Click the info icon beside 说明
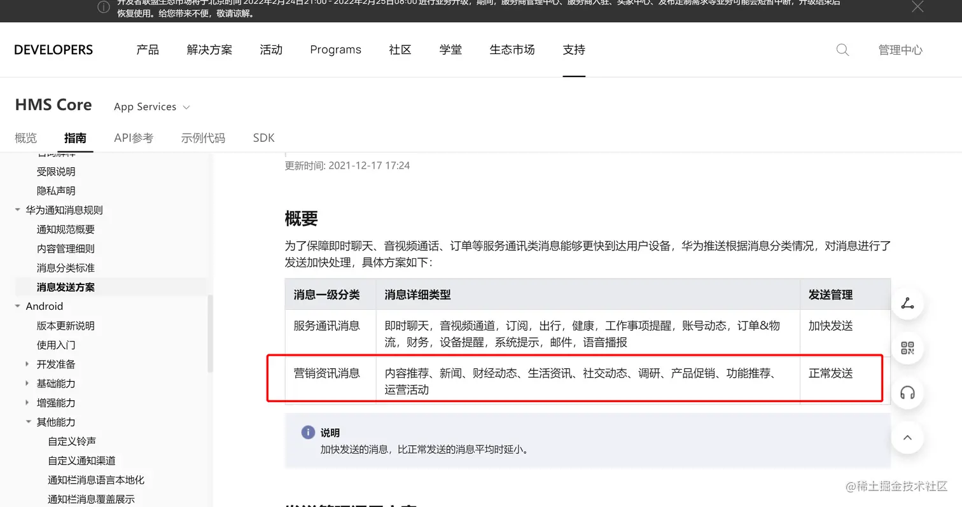 pyautogui.click(x=307, y=432)
